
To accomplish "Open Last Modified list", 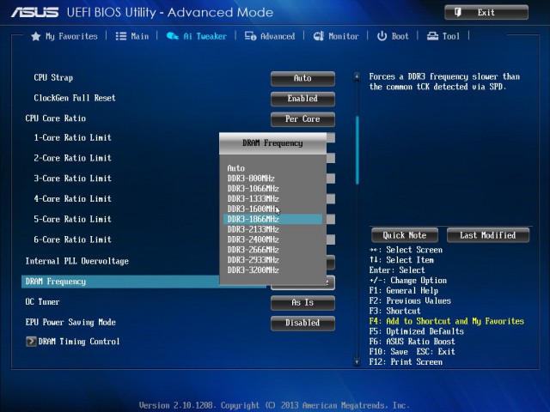I will click(488, 235).
